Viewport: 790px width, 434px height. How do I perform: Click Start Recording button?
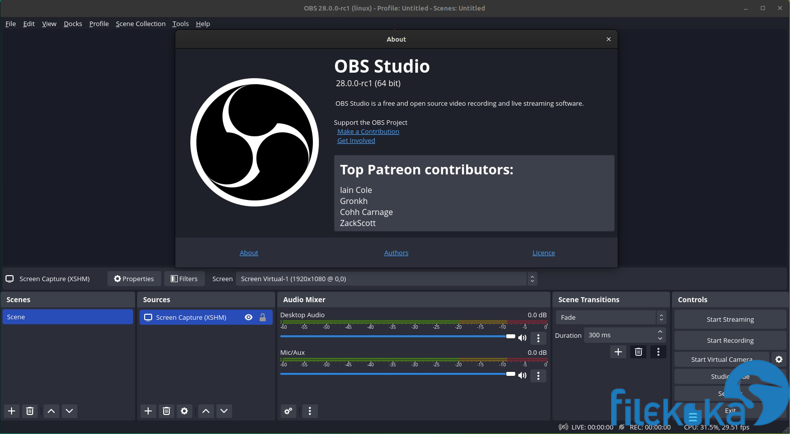click(730, 340)
